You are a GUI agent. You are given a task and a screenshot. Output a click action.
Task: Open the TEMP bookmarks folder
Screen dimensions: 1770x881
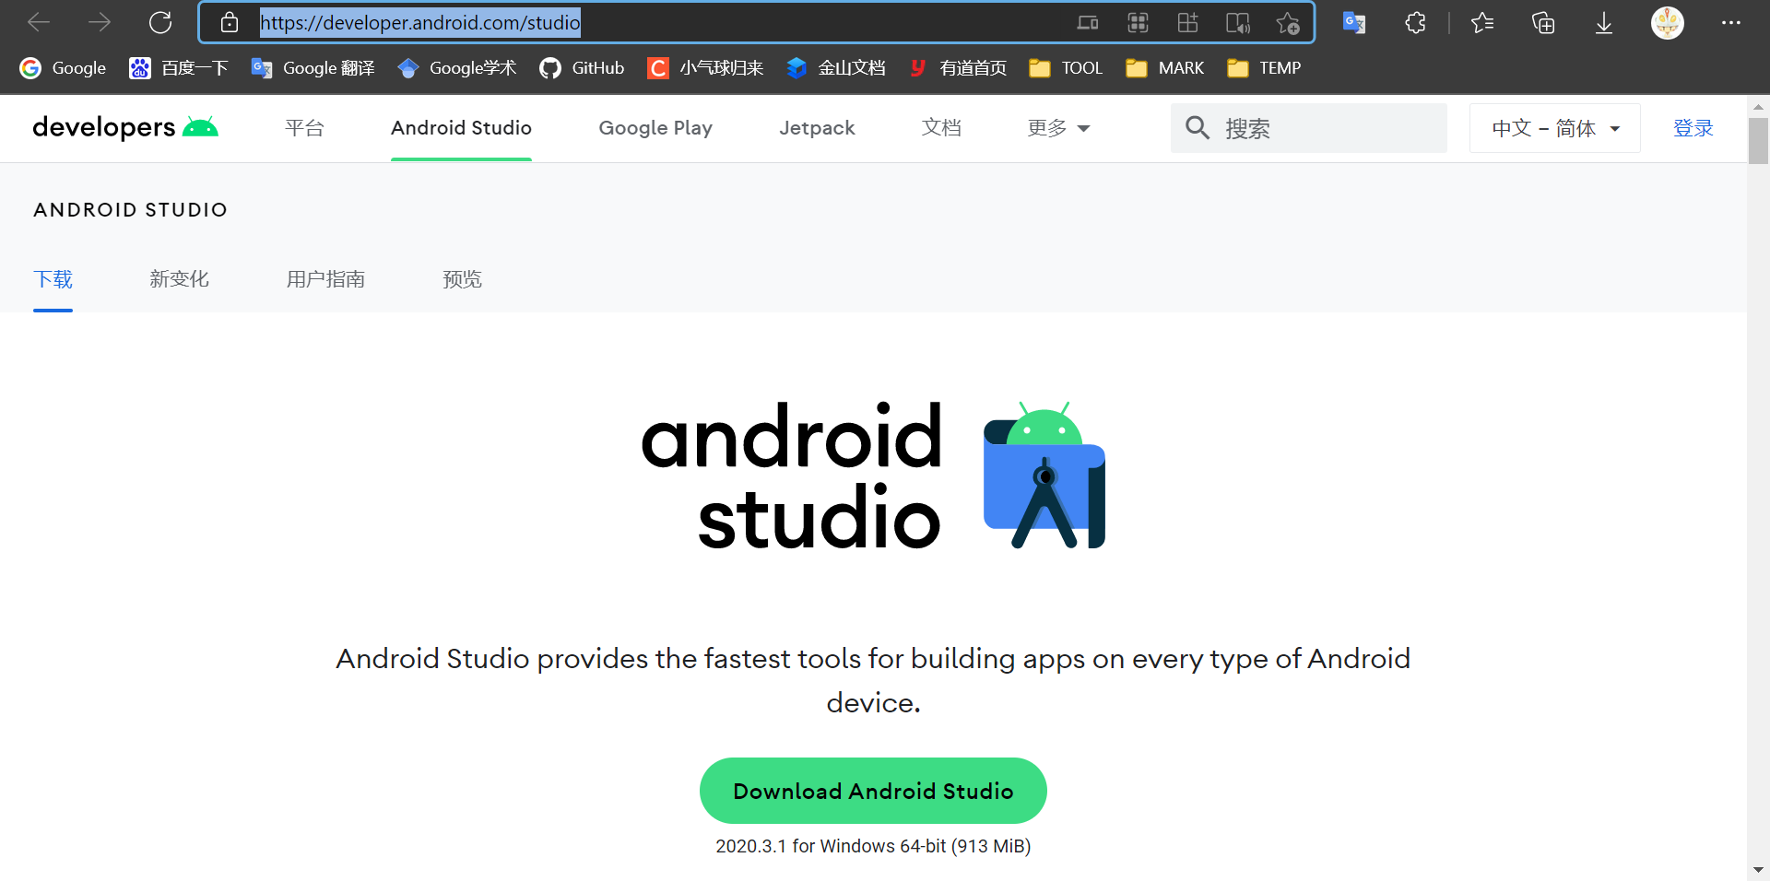pos(1264,67)
